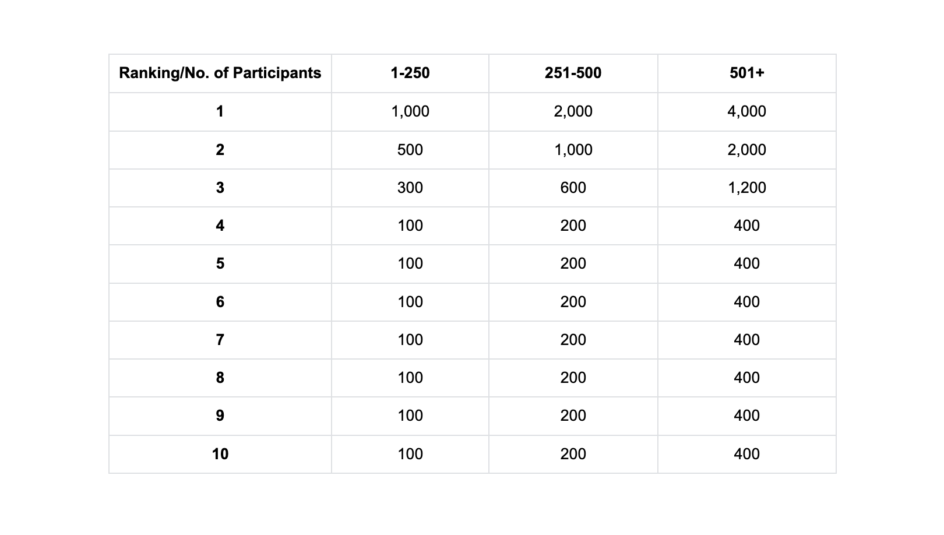Select the 400 cell in rank 10 row
944x535 pixels.
[x=747, y=454]
